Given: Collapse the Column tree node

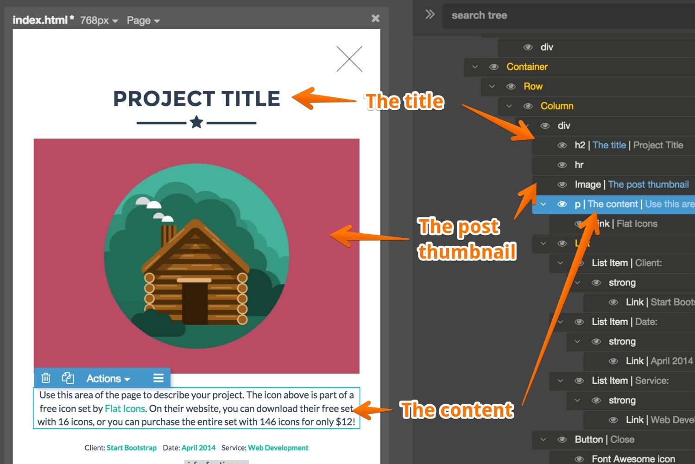Looking at the screenshot, I should 509,106.
